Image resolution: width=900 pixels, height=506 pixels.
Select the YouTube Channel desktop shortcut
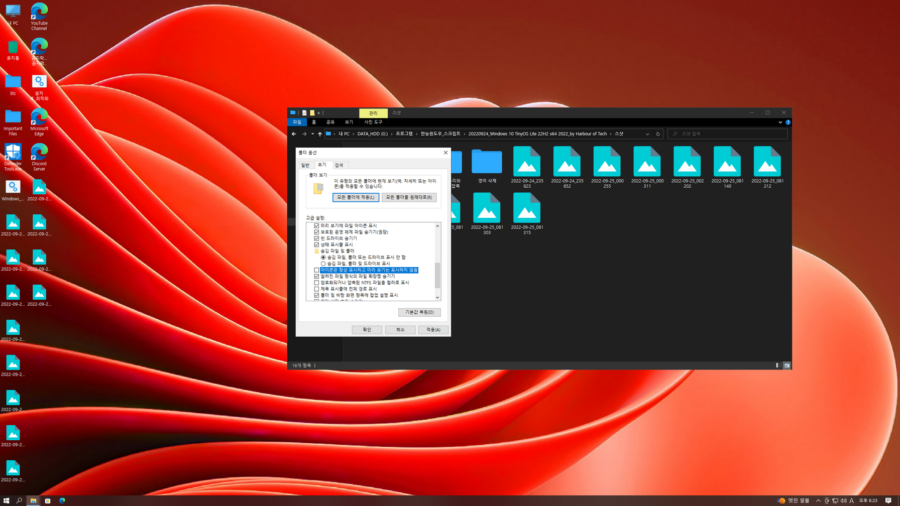pyautogui.click(x=39, y=17)
